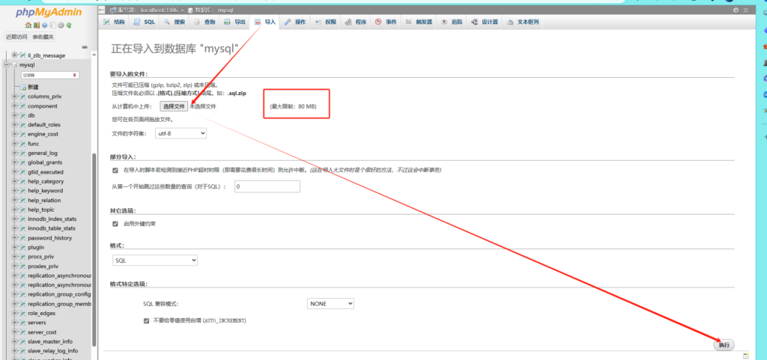Image resolution: width=767 pixels, height=360 pixels.
Task: Expand the password_history table node
Action: coord(15,238)
